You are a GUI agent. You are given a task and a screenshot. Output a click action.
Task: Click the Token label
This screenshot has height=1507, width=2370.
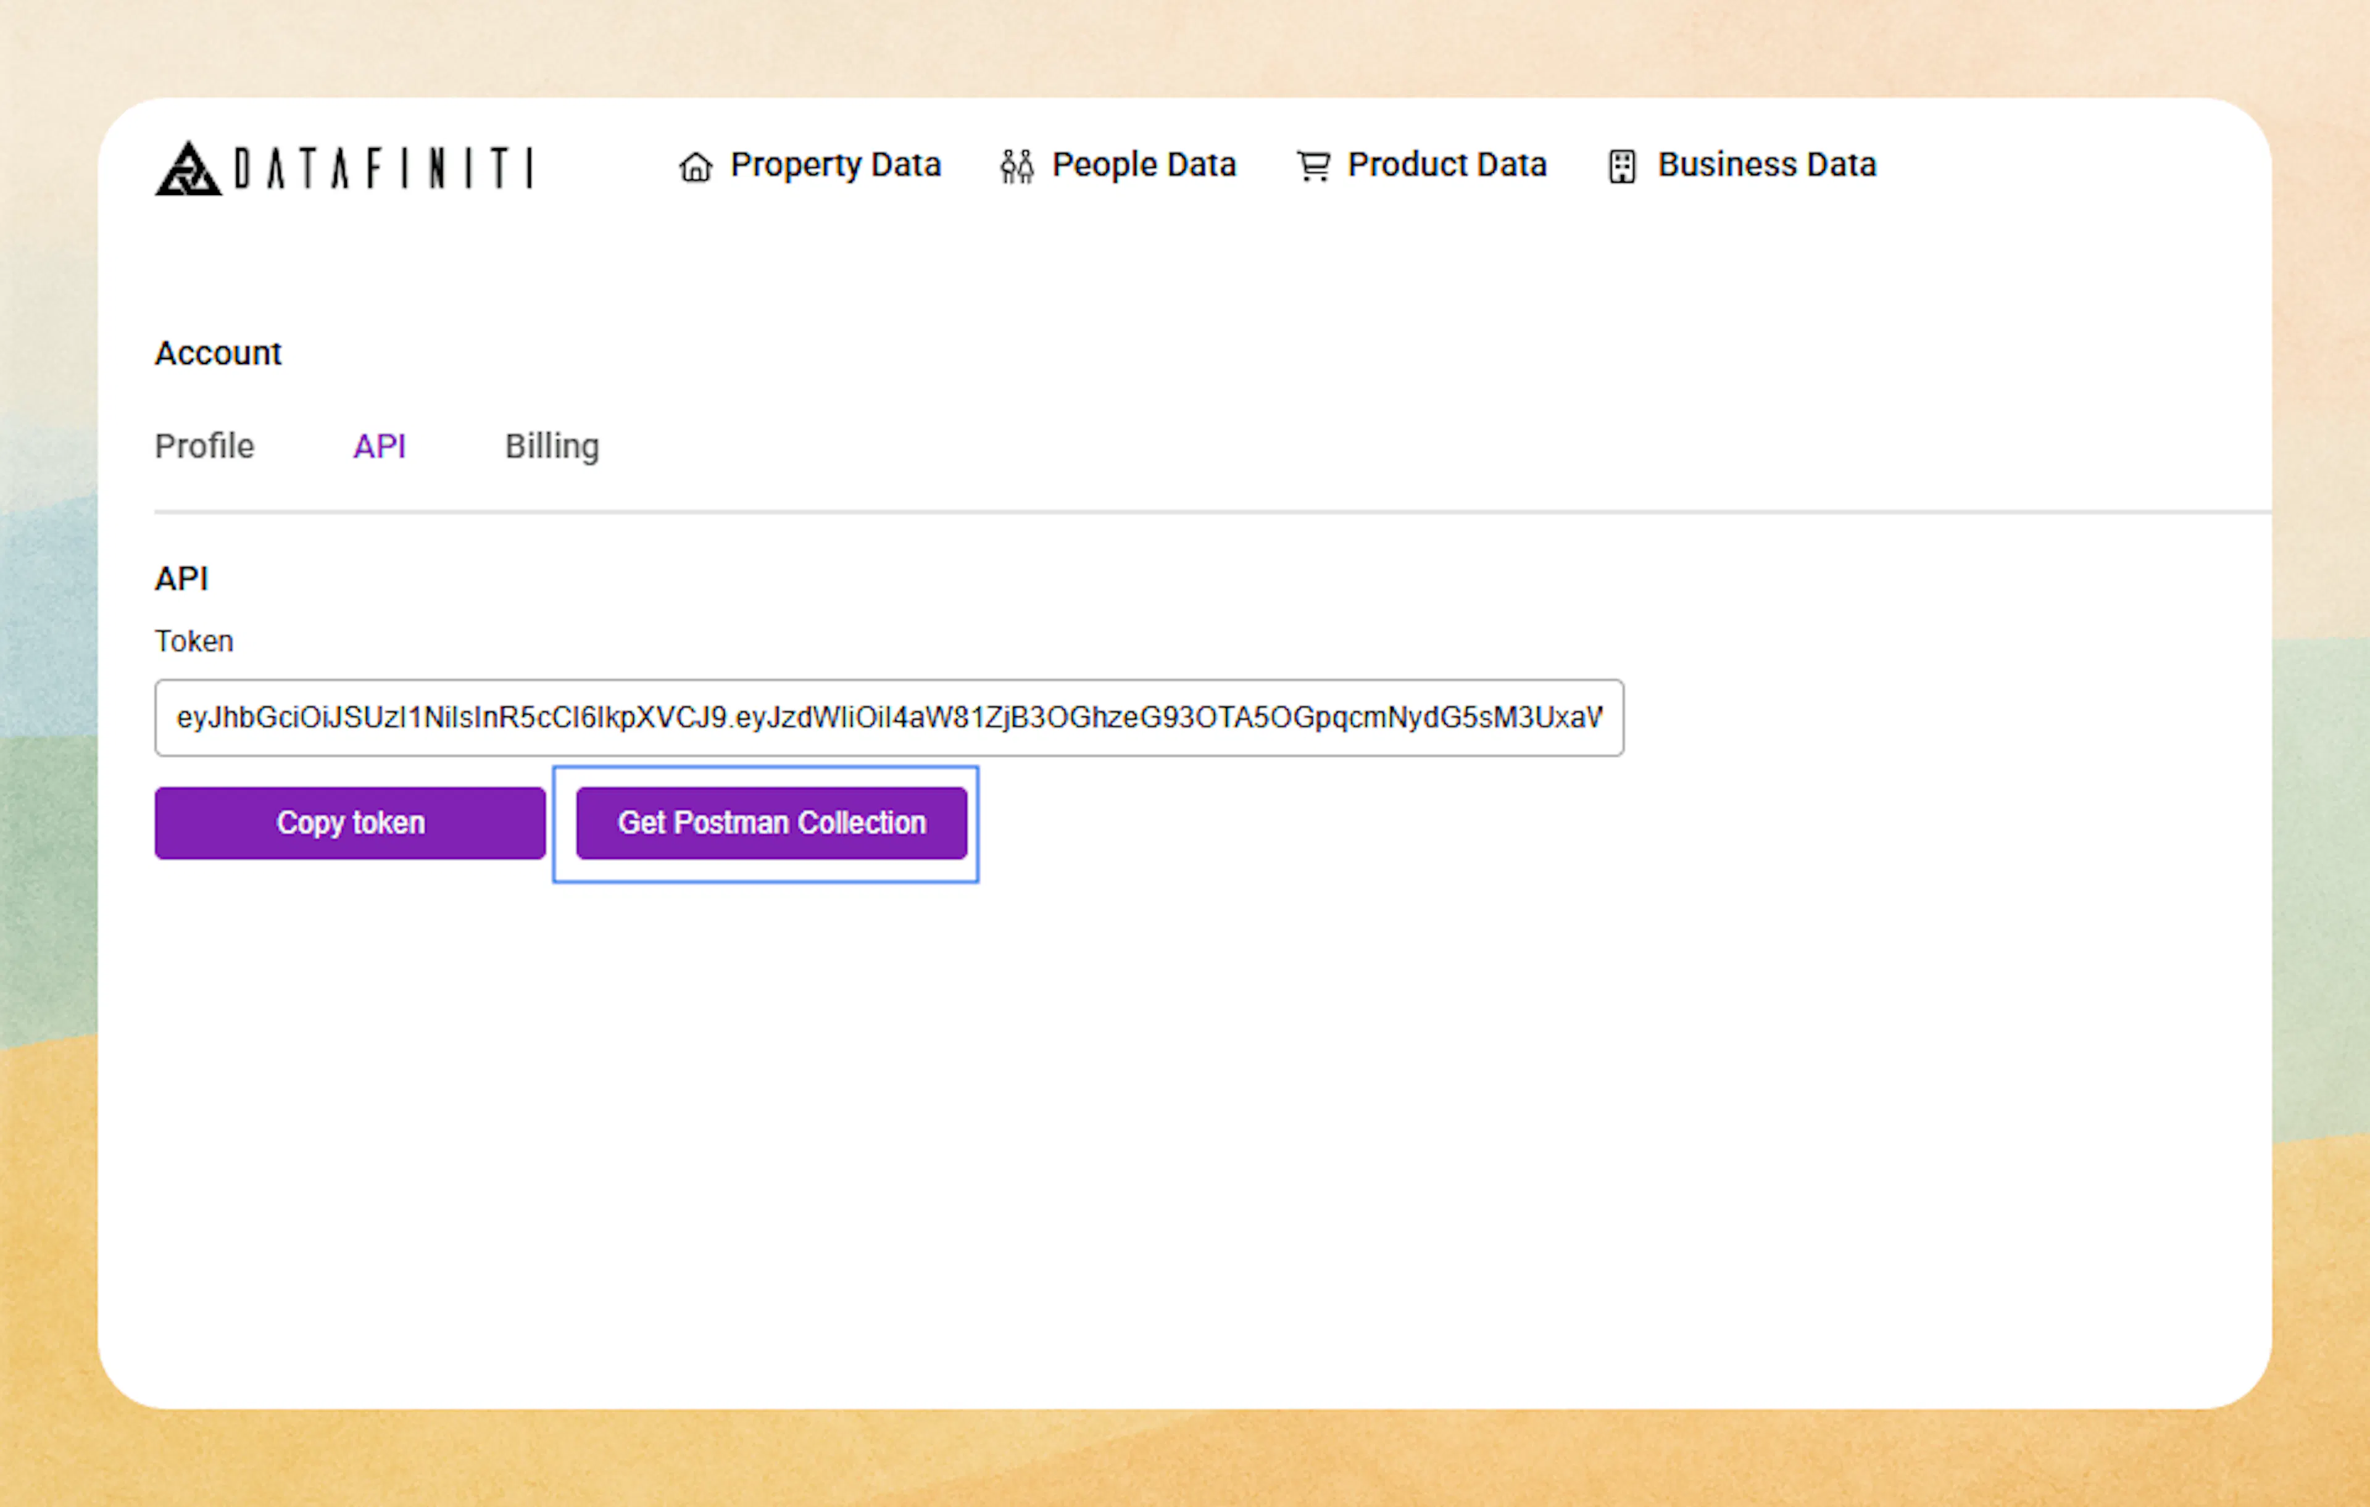point(193,641)
